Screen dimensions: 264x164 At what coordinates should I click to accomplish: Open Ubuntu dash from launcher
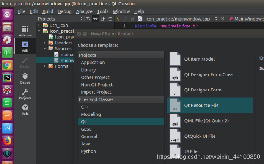coord(7,14)
